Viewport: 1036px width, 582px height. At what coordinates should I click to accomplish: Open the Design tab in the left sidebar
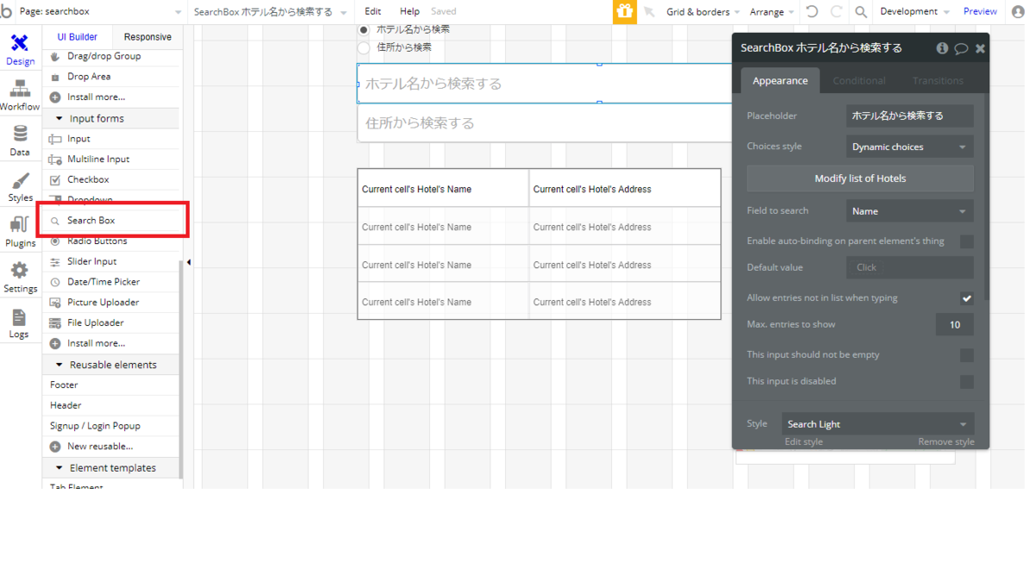[20, 49]
